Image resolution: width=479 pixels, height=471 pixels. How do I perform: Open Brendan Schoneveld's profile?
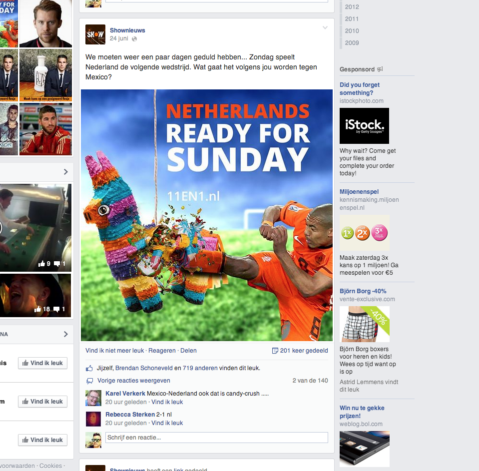coord(144,368)
